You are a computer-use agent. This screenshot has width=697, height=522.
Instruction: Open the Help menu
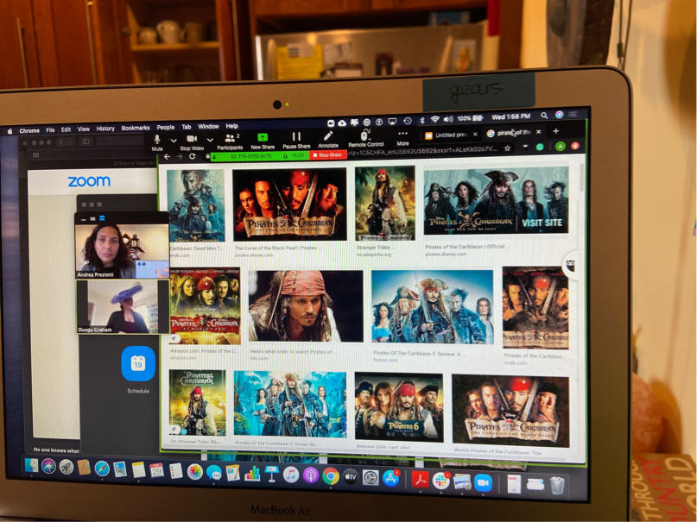pos(231,126)
